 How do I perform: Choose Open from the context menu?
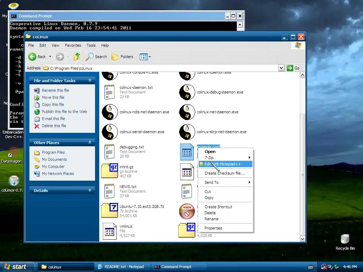[226, 152]
